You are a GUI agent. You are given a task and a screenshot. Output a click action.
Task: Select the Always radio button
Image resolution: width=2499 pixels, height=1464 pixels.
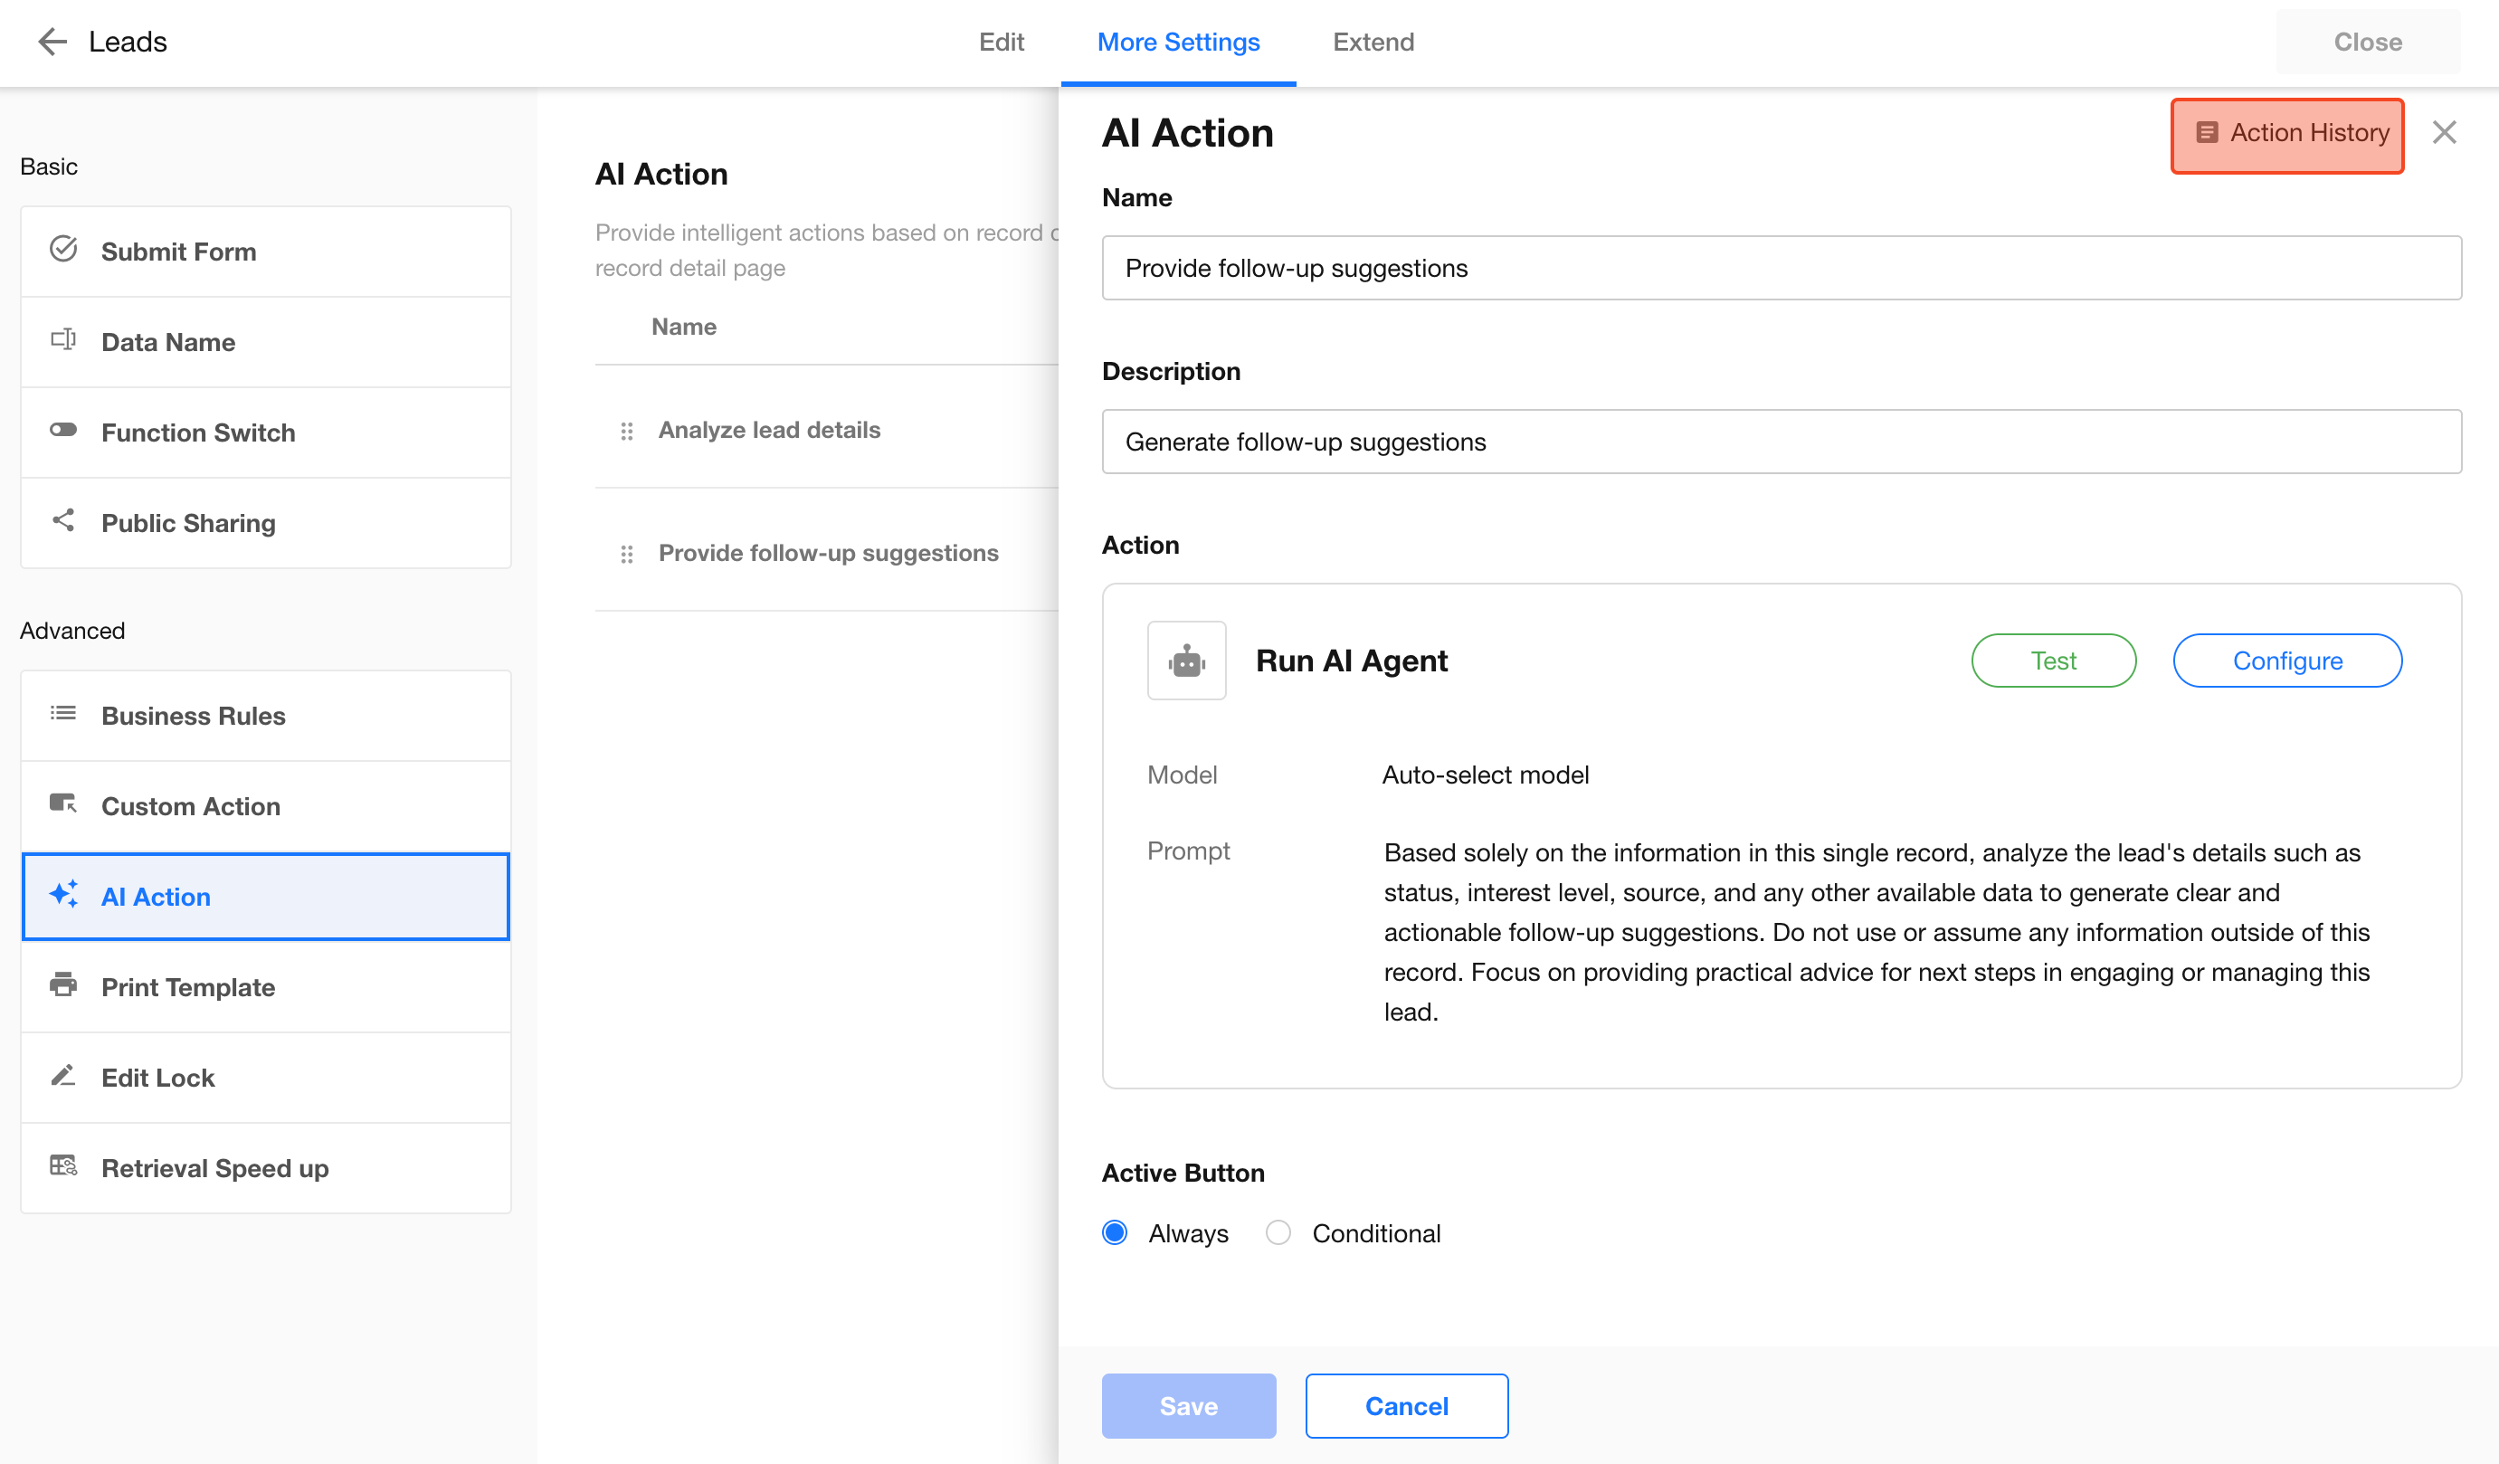click(1115, 1233)
